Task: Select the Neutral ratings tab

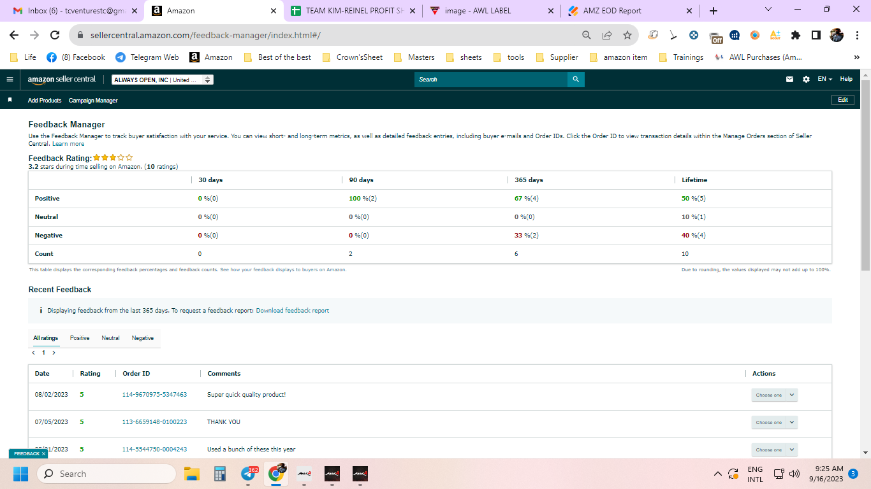Action: click(x=110, y=338)
